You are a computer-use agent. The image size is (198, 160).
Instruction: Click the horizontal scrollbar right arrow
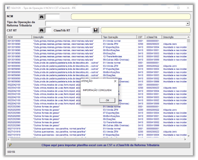coord(185,139)
